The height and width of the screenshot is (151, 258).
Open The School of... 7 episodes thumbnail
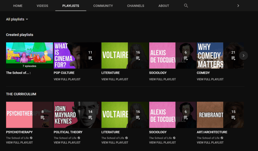(x=29, y=55)
